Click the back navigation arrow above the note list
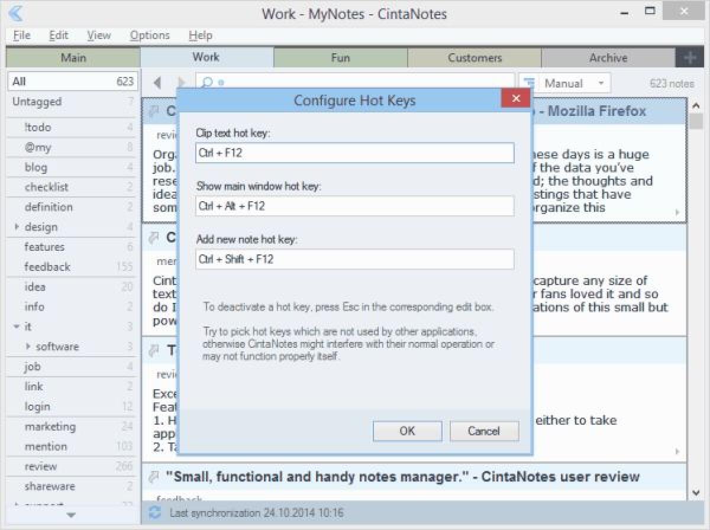710x530 pixels. click(x=157, y=82)
